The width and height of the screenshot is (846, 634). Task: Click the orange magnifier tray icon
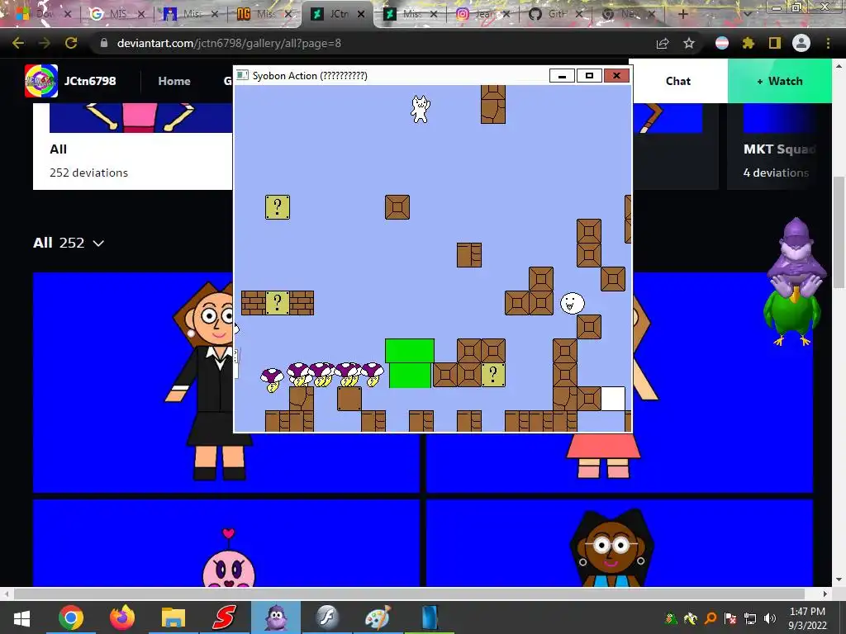(711, 618)
